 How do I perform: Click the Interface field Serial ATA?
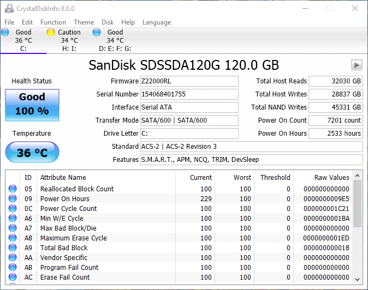(189, 107)
